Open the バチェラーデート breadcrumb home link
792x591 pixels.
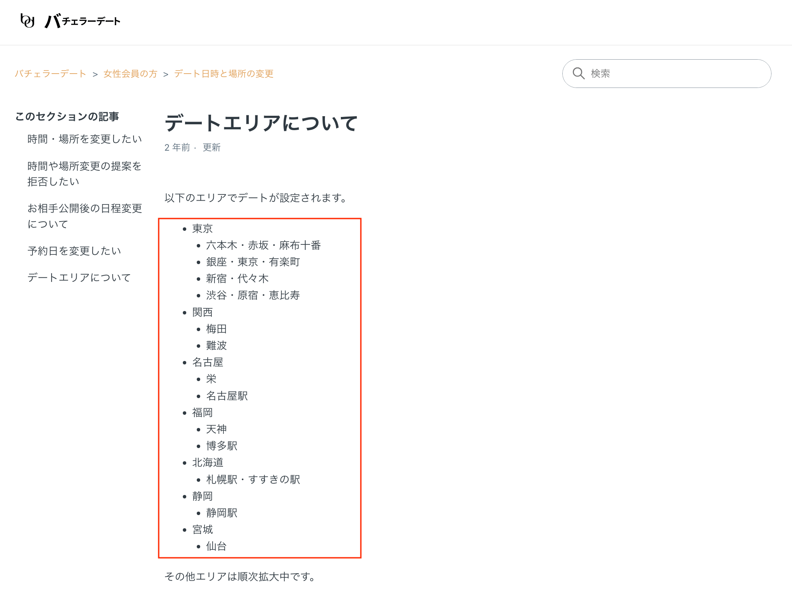[50, 73]
